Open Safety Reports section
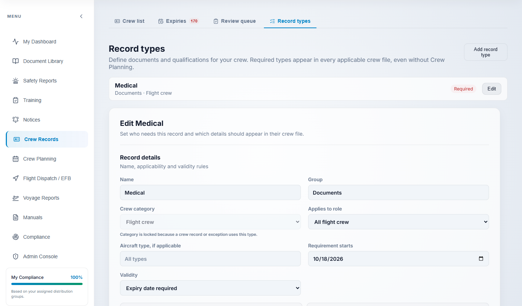 pyautogui.click(x=47, y=81)
